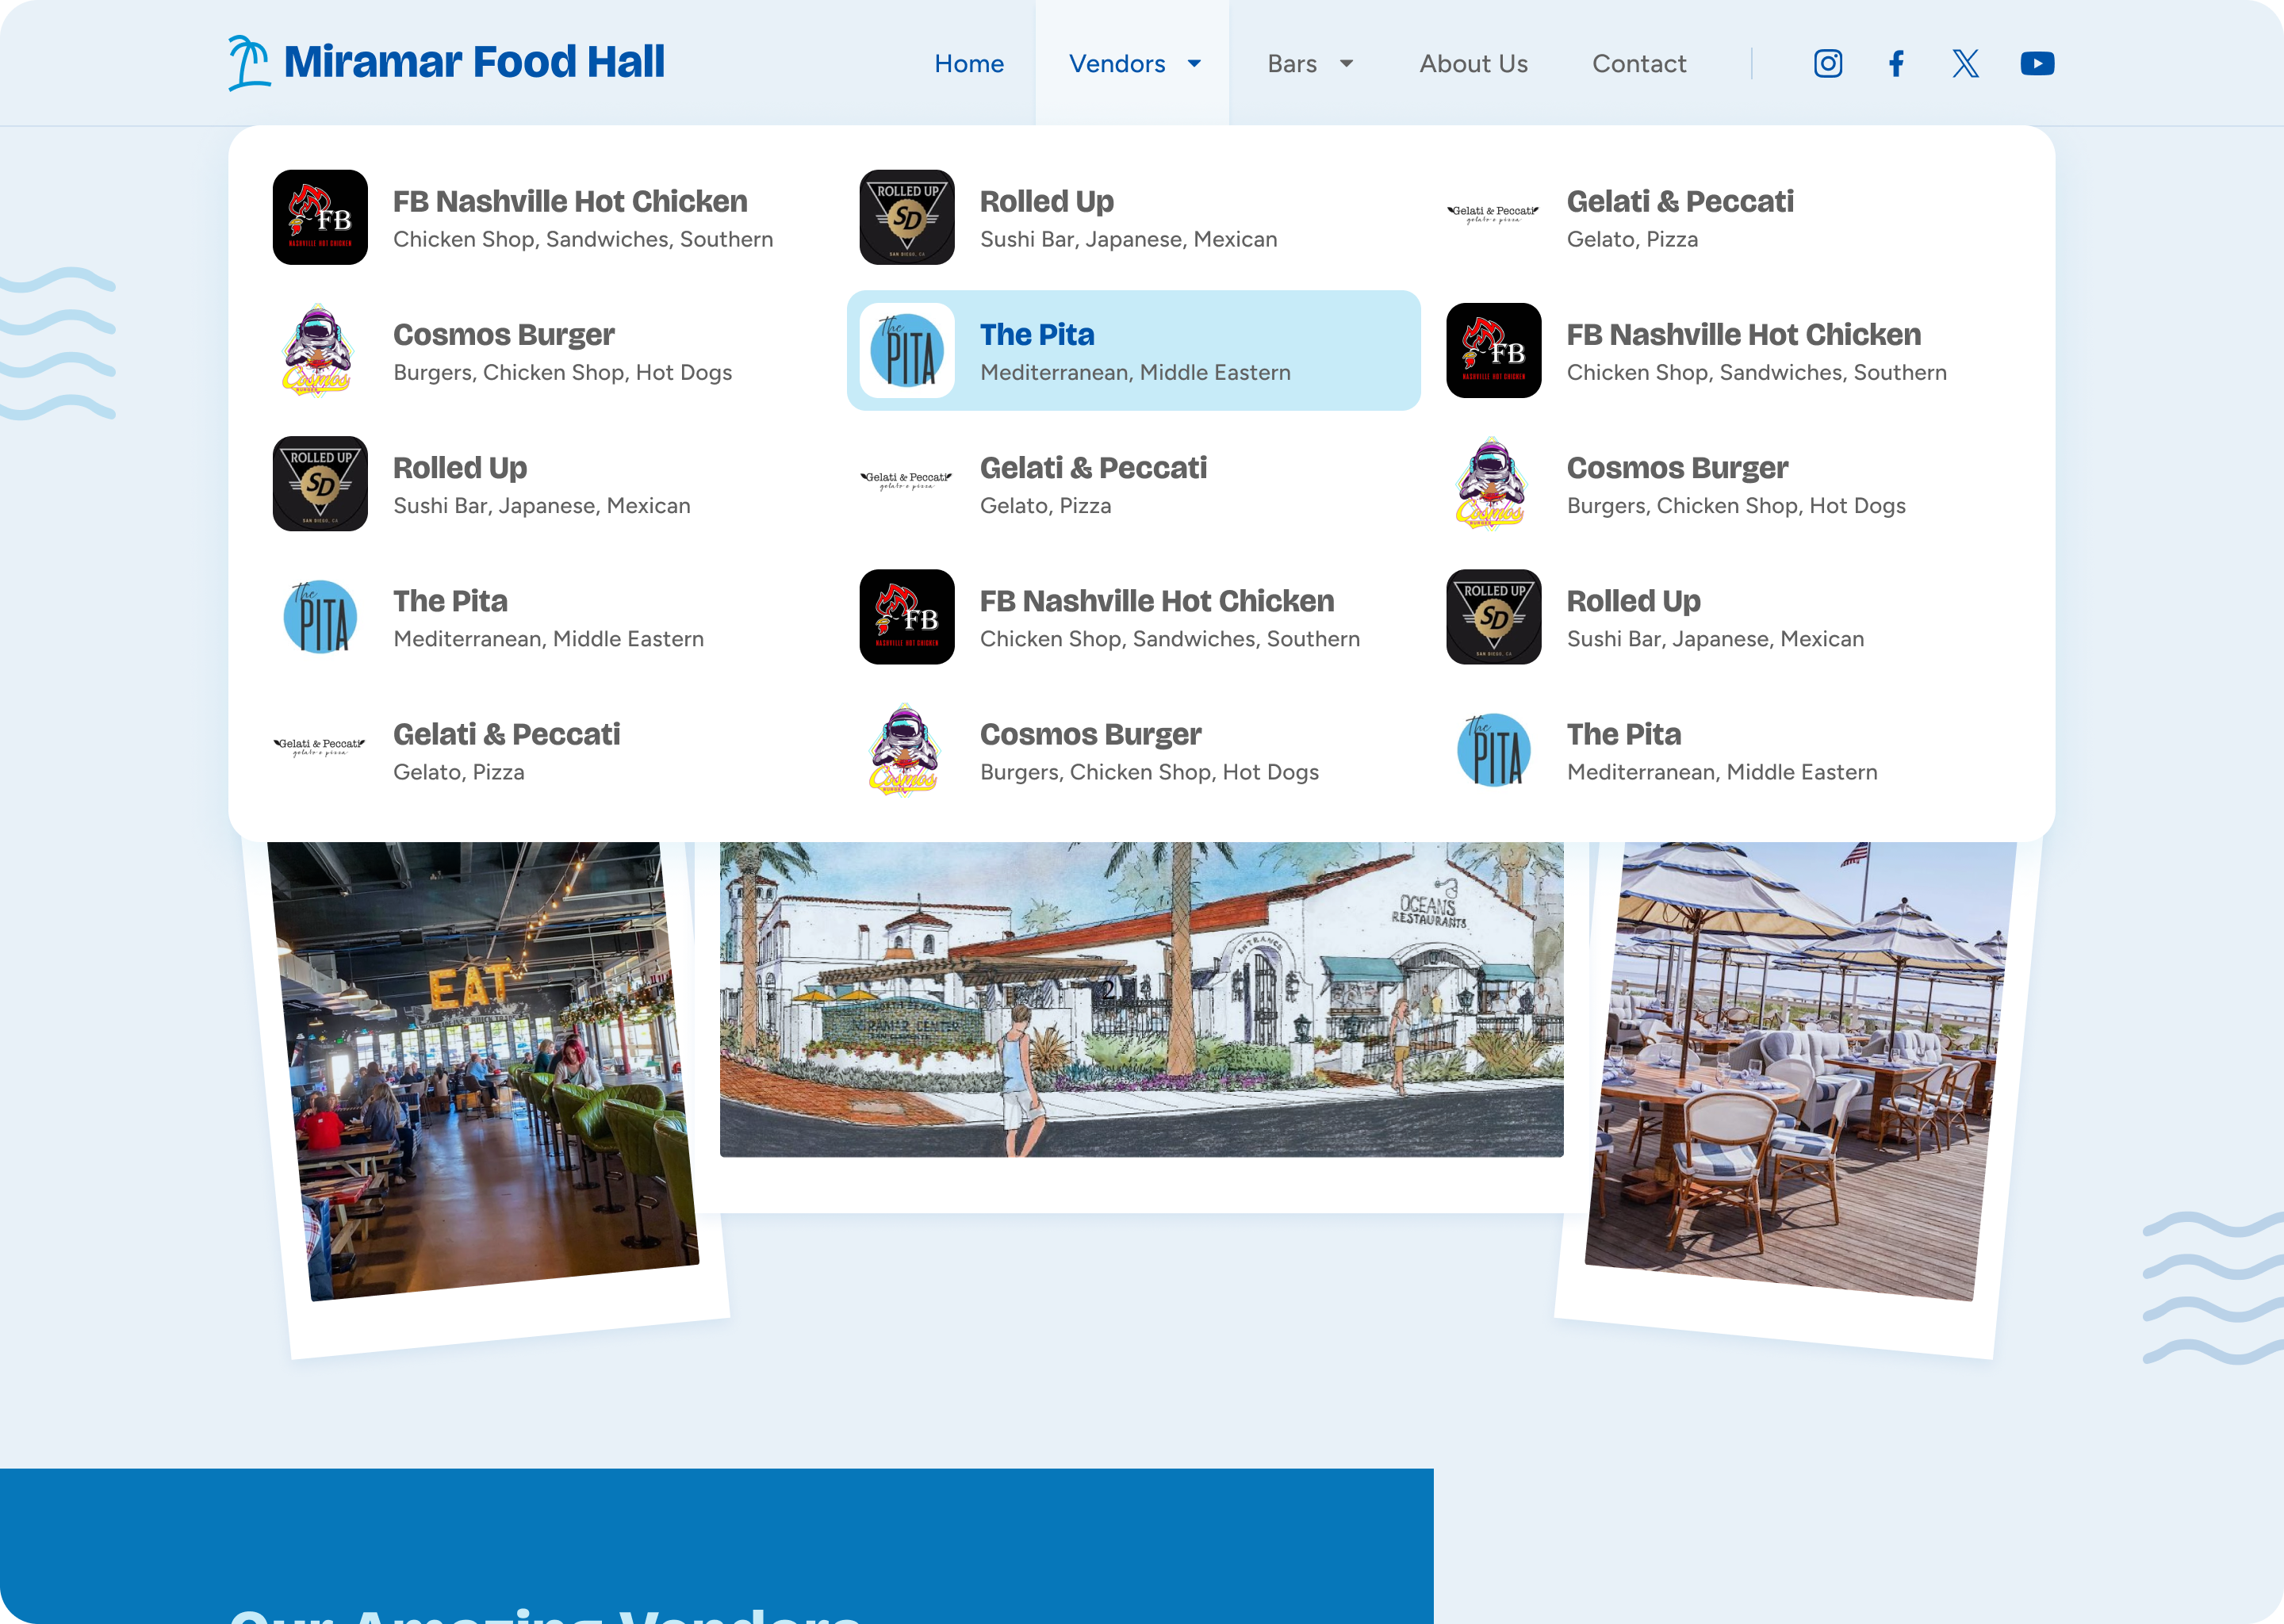This screenshot has height=1624, width=2284.
Task: Select the Vendors nav item
Action: click(x=1132, y=63)
